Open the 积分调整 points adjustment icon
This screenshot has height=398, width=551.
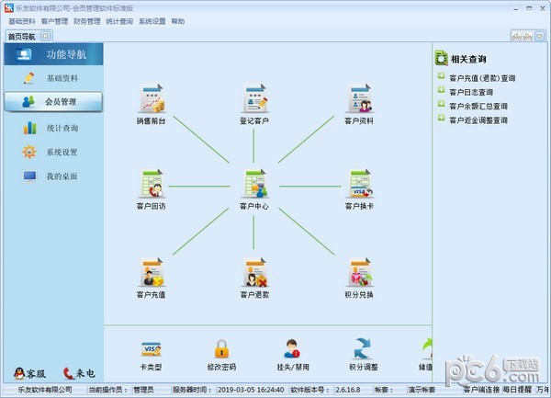[x=362, y=349]
